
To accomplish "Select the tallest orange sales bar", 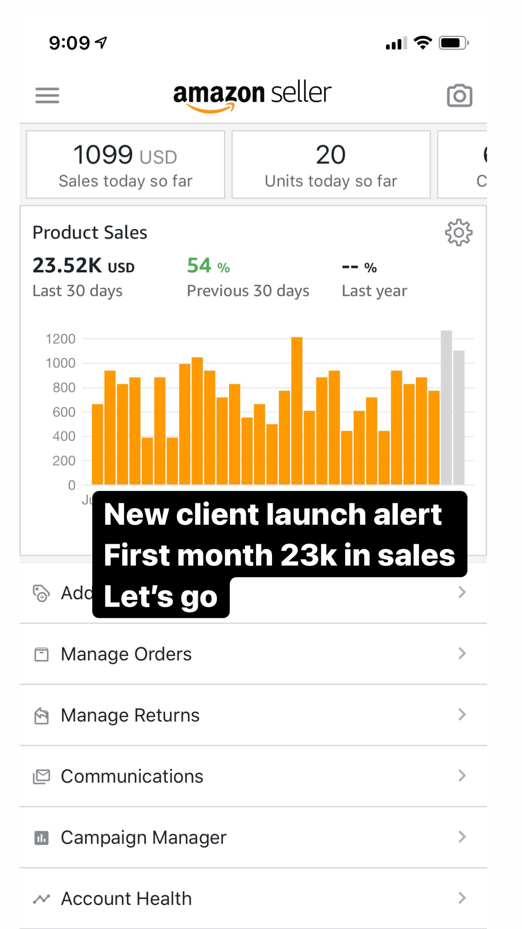I will click(297, 410).
